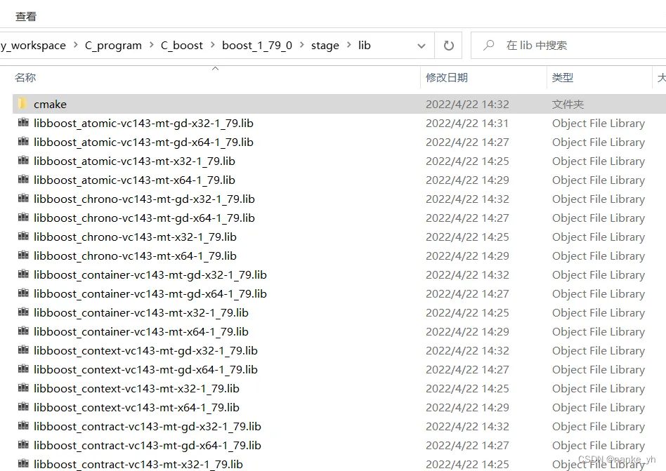666x471 pixels.
Task: Select file name libboost_atomic-vc143-mt-x64-1_79.lib
Action: click(x=134, y=180)
